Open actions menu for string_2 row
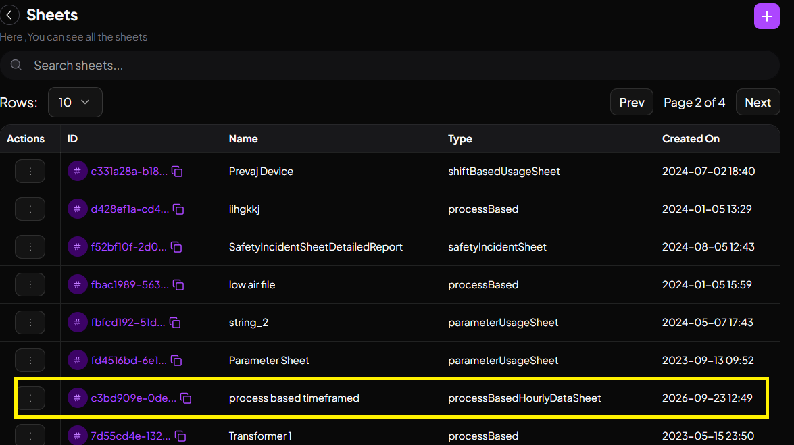Screen dimensions: 794x445 [x=30, y=323]
